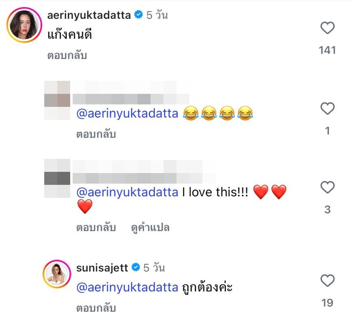
Task: View the 19 likes on sunisajett's reply
Action: [327, 303]
